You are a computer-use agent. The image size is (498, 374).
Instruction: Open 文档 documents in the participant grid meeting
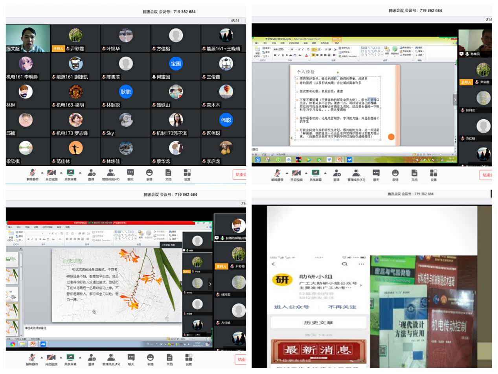click(168, 174)
